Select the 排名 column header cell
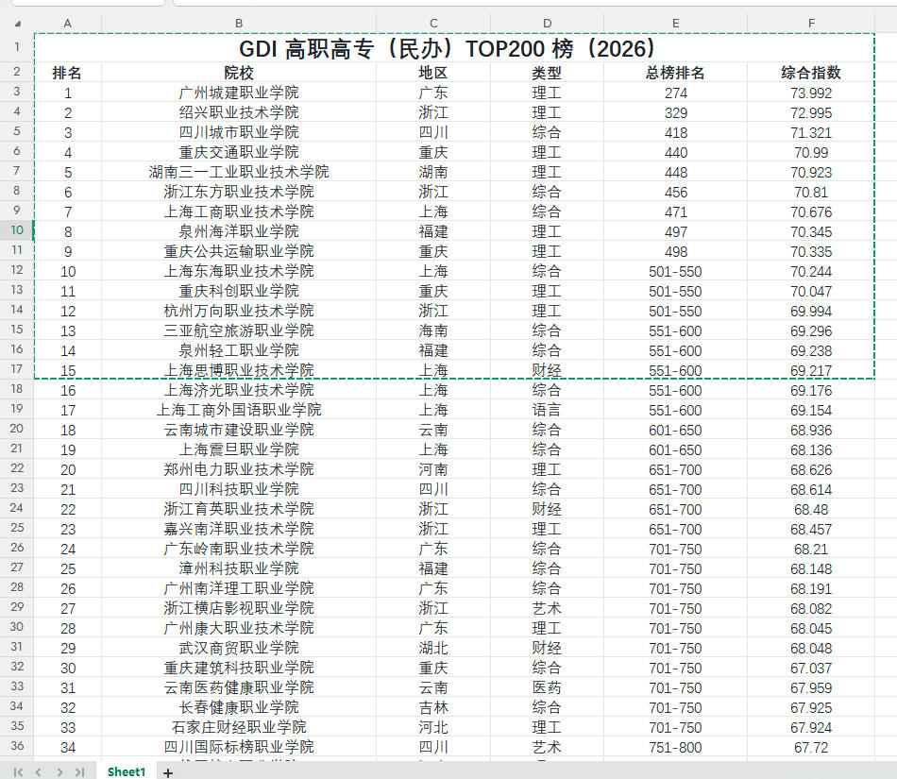The height and width of the screenshot is (779, 897). click(x=67, y=71)
